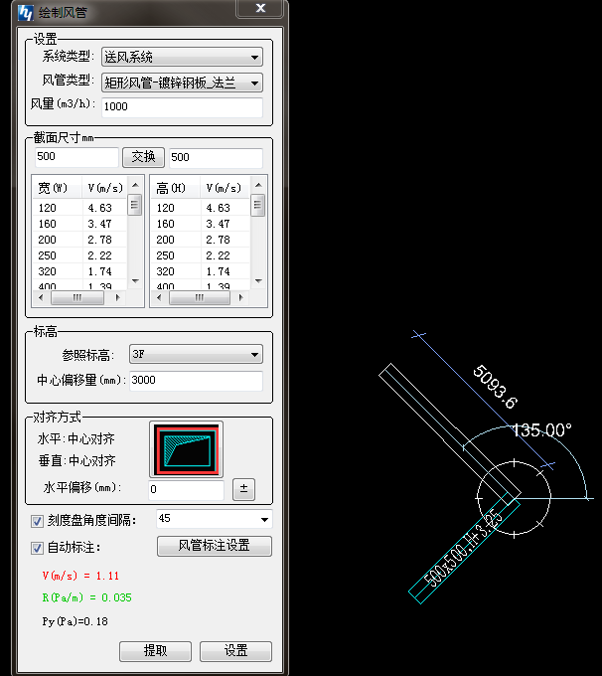Click width list scroll right arrow
Screen dimensions: 602x676
pos(117,297)
